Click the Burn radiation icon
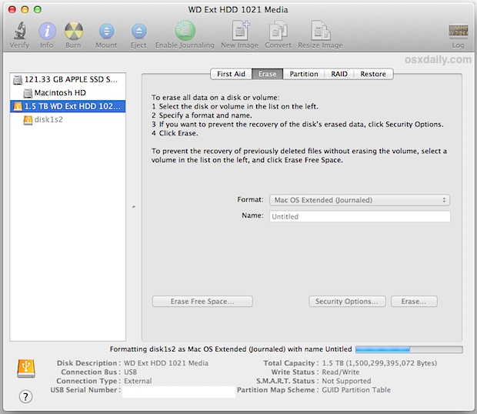Image resolution: width=477 pixels, height=414 pixels. pos(74,31)
